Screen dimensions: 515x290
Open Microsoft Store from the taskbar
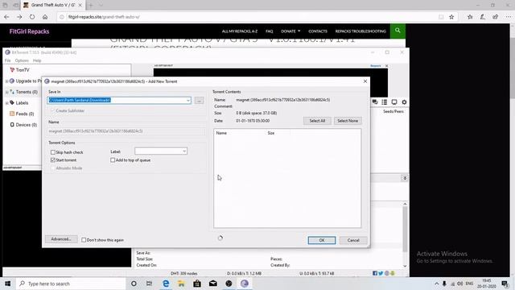pos(197,284)
